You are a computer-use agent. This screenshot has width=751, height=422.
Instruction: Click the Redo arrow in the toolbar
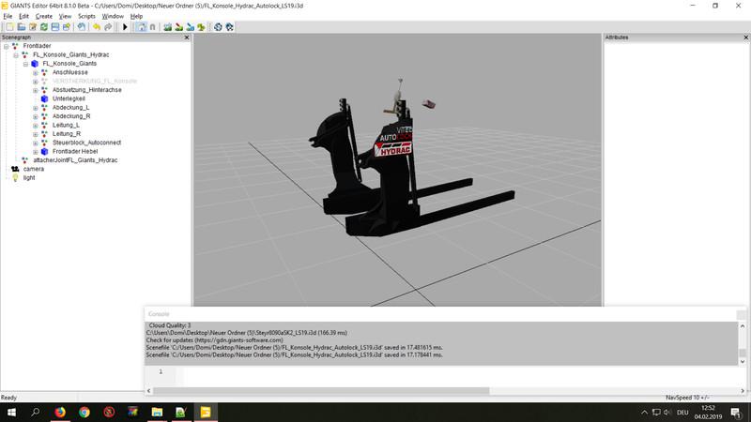click(x=107, y=27)
